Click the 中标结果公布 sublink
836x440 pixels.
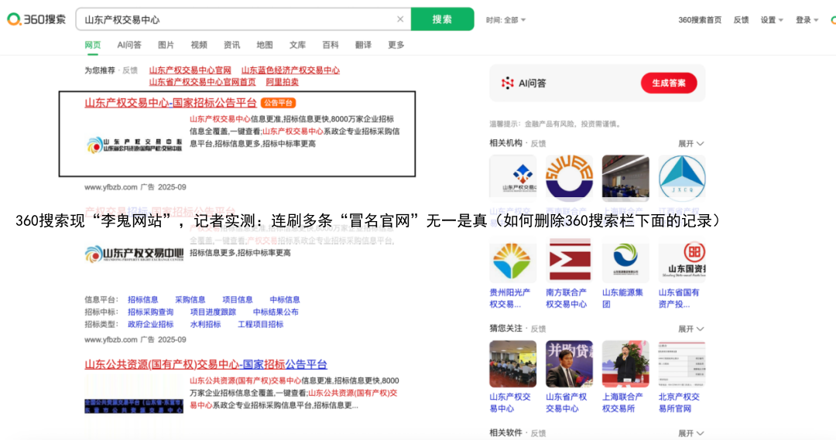[276, 312]
